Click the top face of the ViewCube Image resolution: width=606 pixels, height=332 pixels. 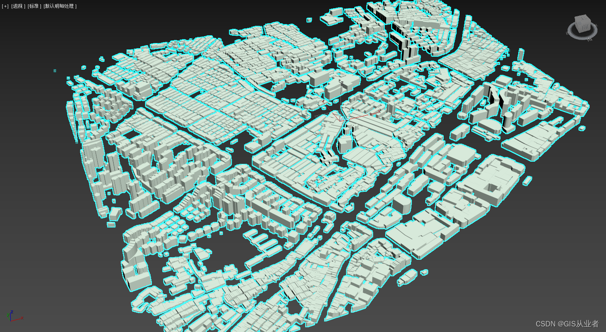(x=582, y=18)
